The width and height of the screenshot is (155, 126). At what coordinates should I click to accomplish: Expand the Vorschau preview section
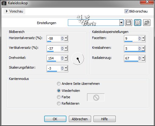14,11
